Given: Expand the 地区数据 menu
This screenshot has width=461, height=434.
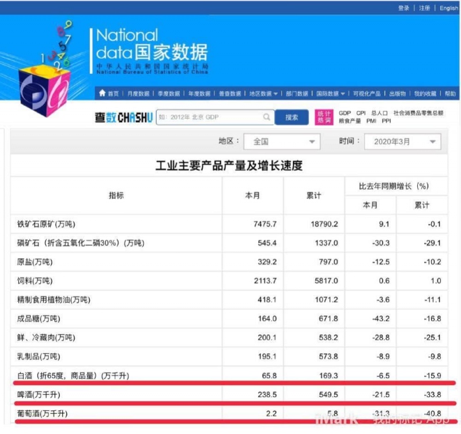Looking at the screenshot, I should tap(263, 93).
